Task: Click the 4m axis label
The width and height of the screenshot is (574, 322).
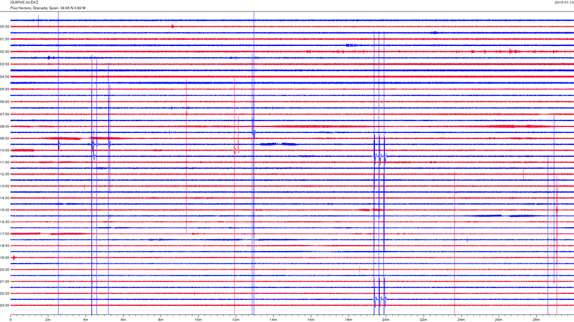Action: [x=86, y=320]
